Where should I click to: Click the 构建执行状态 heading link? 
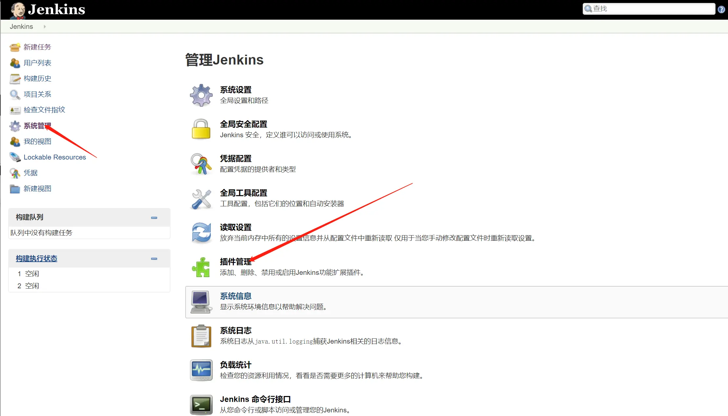36,258
